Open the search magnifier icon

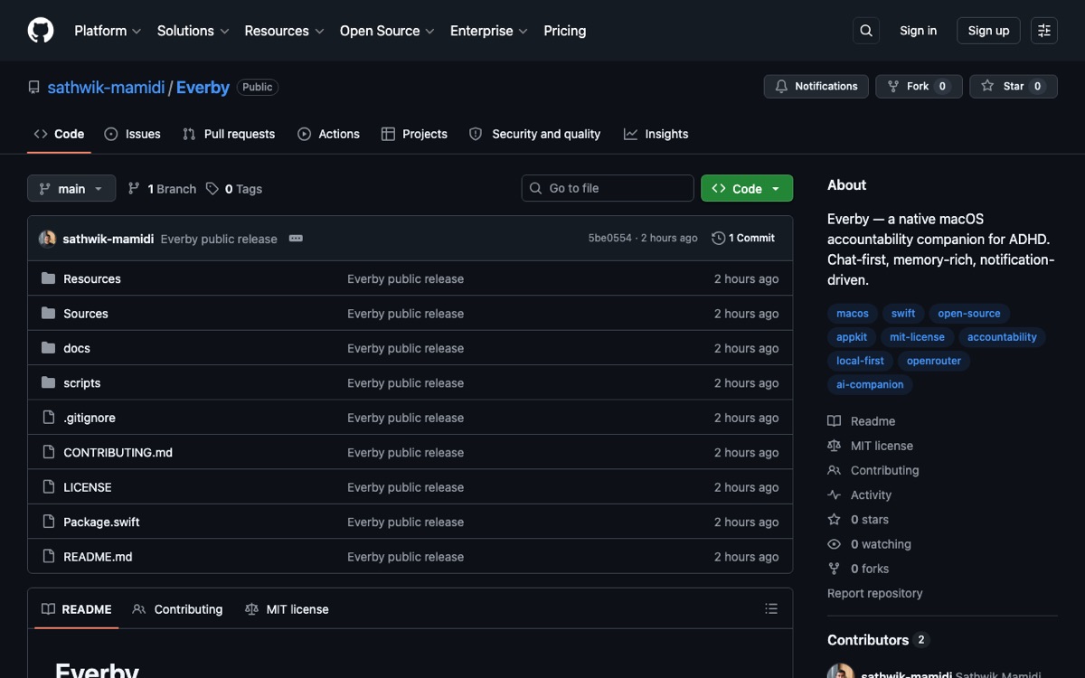[x=866, y=31]
